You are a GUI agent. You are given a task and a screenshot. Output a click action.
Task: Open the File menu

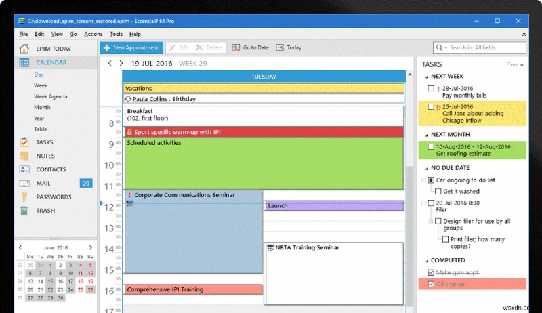24,34
